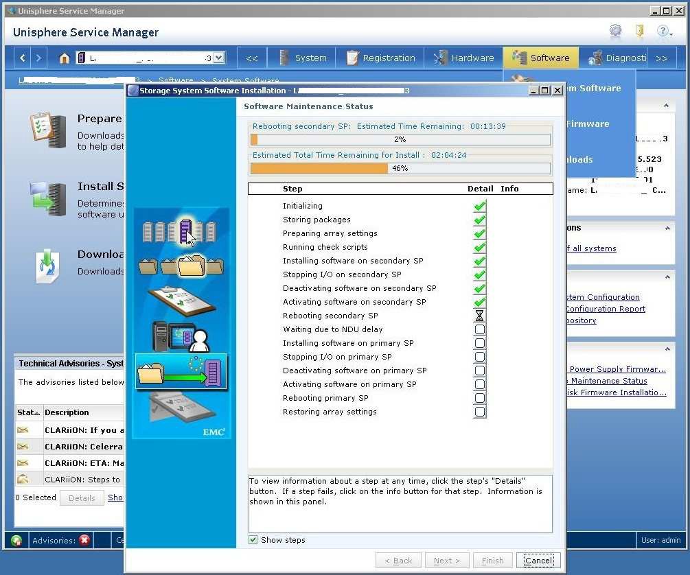Click the Restoring array settings detail box

tap(480, 412)
